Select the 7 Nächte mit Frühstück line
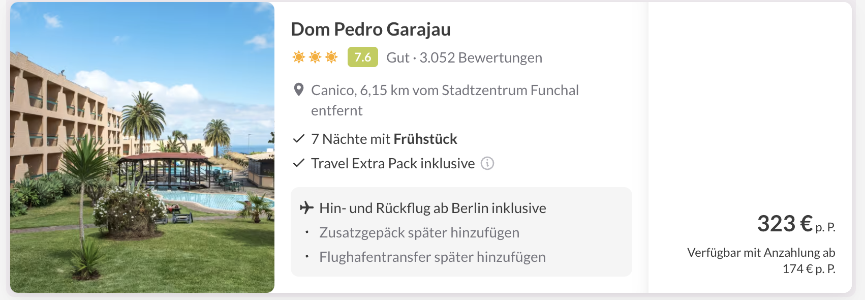The height and width of the screenshot is (300, 865). (x=384, y=139)
